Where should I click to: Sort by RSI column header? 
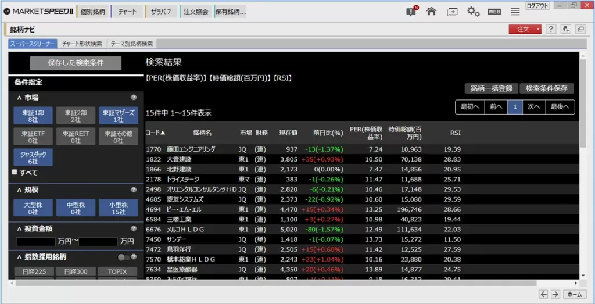456,133
